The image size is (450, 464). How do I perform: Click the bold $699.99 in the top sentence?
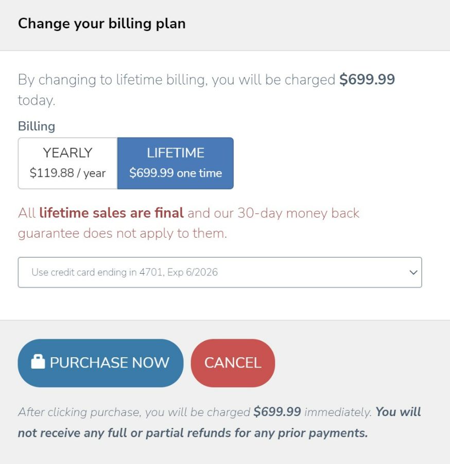coord(367,79)
